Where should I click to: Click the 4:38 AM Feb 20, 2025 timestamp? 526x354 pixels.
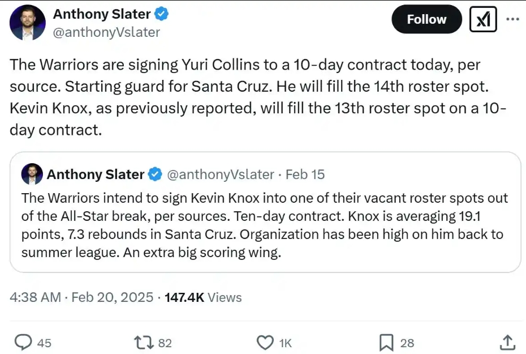(81, 297)
